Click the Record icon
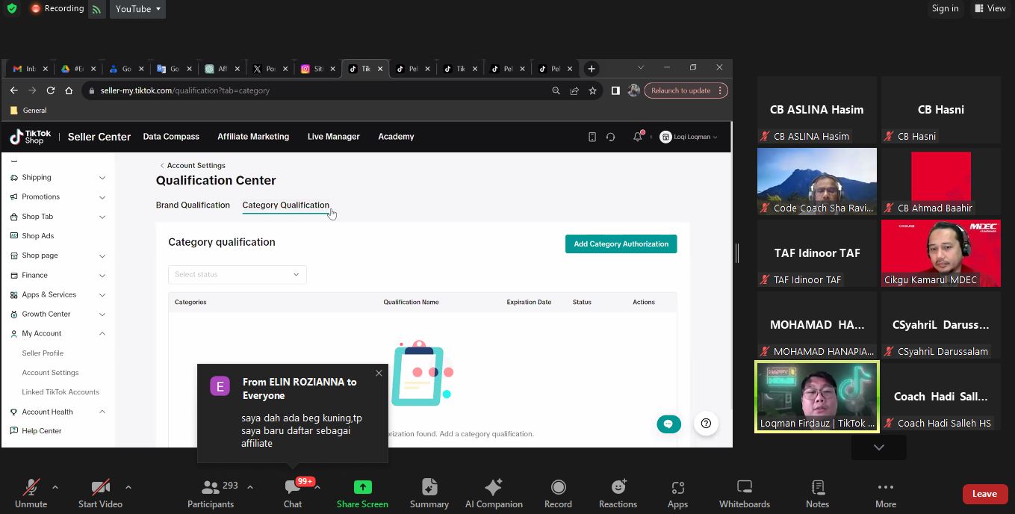The width and height of the screenshot is (1015, 514). pos(558,487)
